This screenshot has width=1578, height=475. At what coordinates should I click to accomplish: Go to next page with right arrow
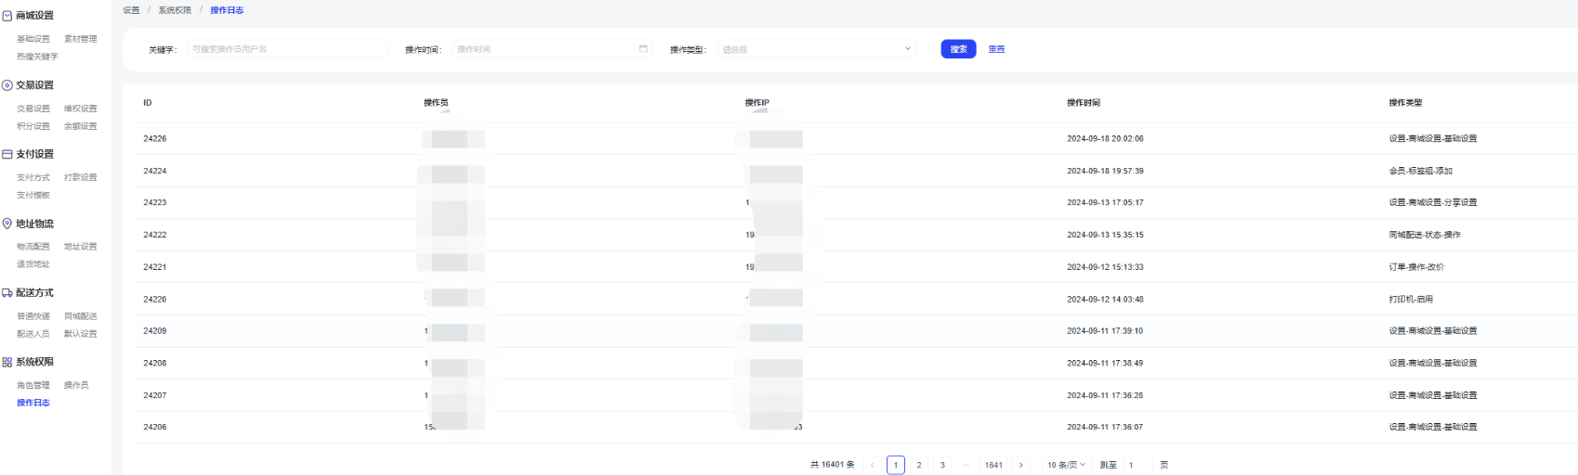(1020, 465)
